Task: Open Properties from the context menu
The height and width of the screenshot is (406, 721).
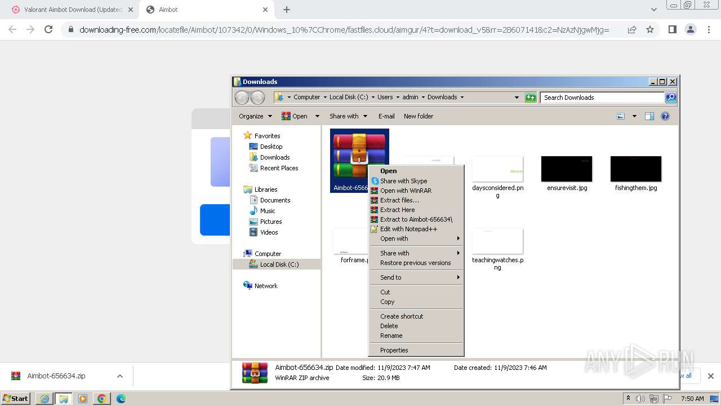Action: coord(416,350)
